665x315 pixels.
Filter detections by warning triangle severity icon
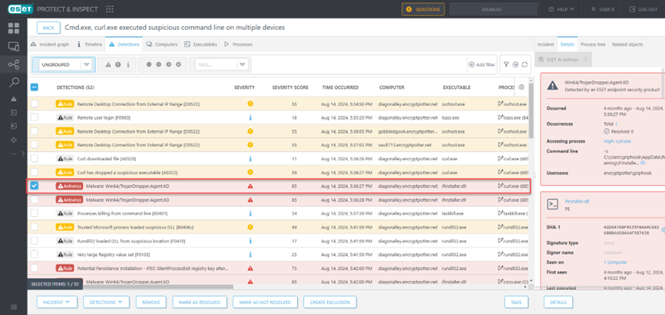coord(109,65)
